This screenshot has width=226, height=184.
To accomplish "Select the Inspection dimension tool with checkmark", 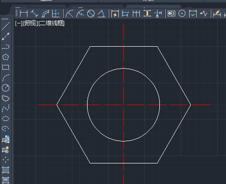I will 193,14.
